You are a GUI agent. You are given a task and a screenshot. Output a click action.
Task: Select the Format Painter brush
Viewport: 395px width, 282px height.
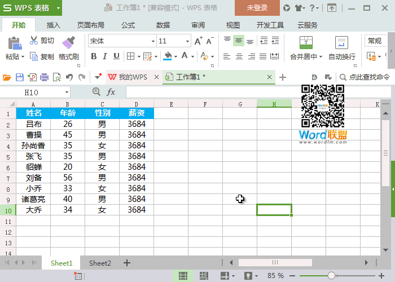(68, 42)
